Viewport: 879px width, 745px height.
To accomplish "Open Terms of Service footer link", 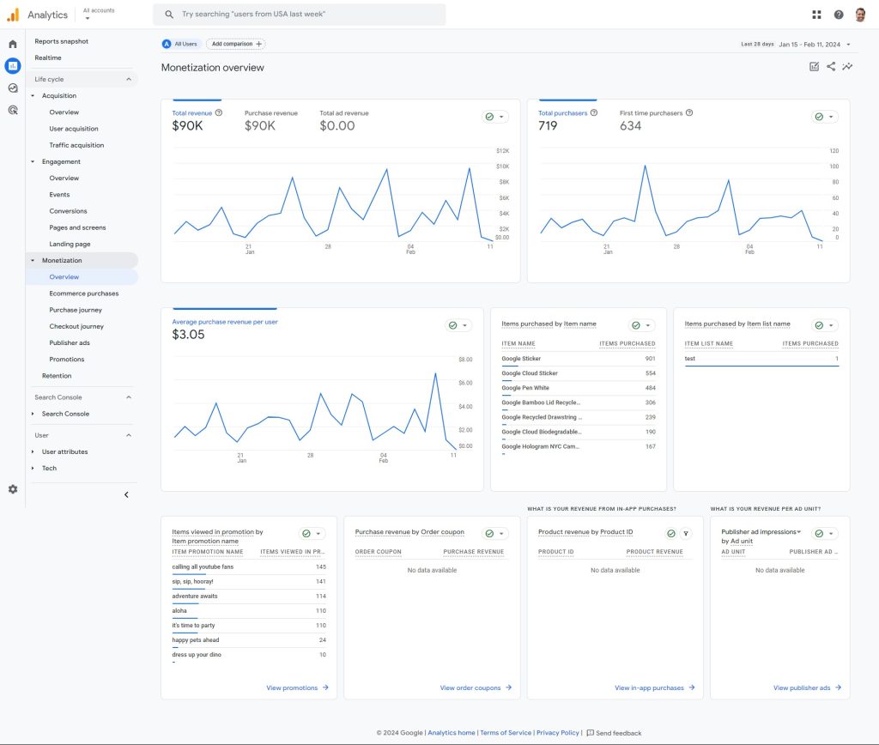I will [505, 733].
